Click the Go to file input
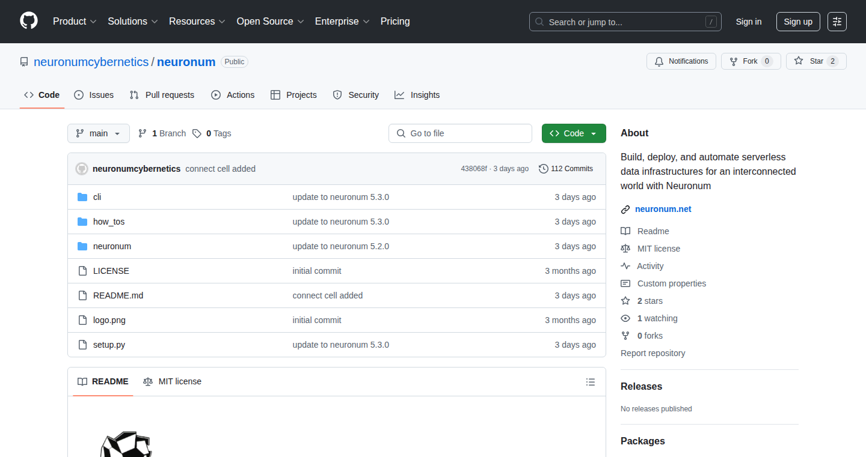 click(461, 133)
